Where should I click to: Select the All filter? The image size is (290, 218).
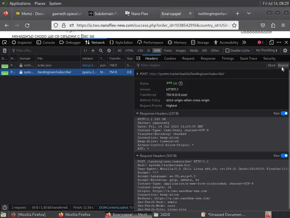pos(120,51)
